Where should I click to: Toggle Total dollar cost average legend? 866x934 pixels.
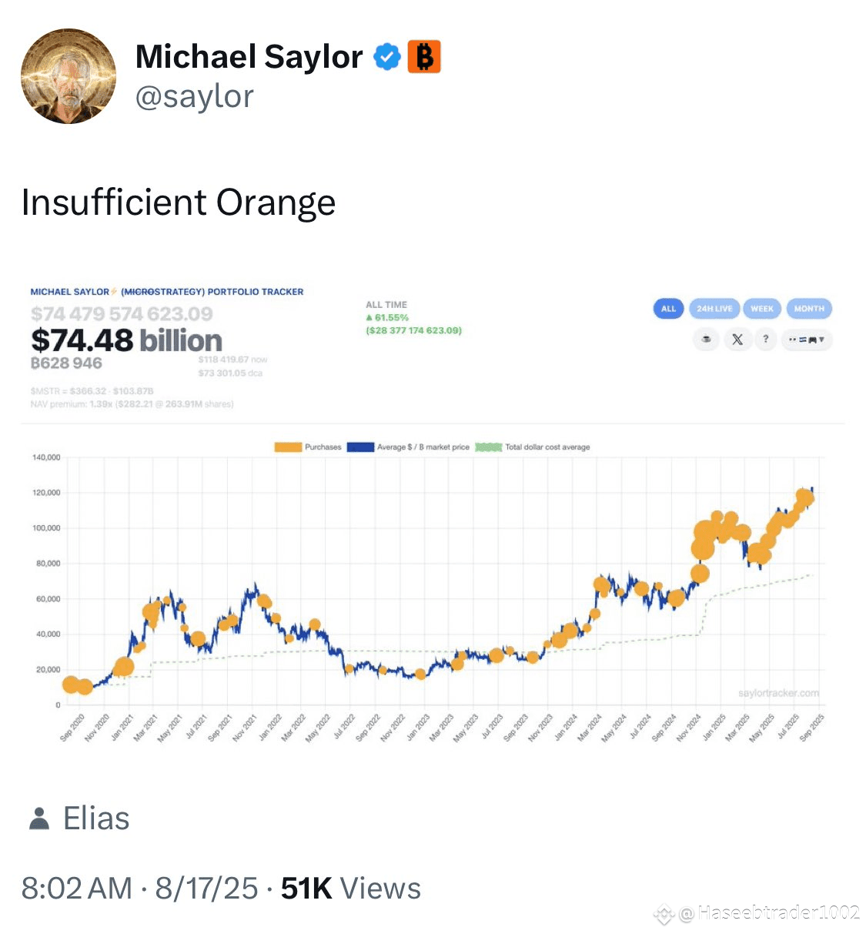pyautogui.click(x=533, y=447)
